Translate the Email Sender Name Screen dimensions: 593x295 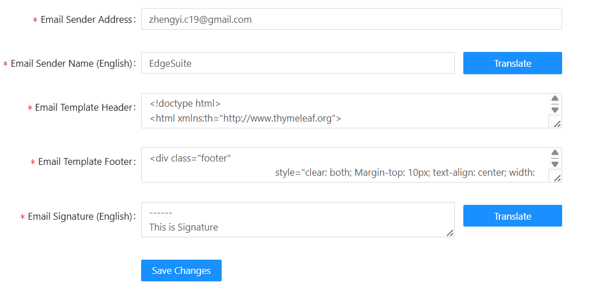pyautogui.click(x=512, y=63)
